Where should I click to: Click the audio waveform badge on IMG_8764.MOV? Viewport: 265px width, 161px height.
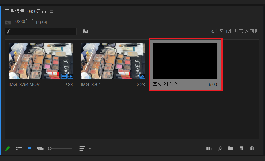pyautogui.click(x=70, y=76)
